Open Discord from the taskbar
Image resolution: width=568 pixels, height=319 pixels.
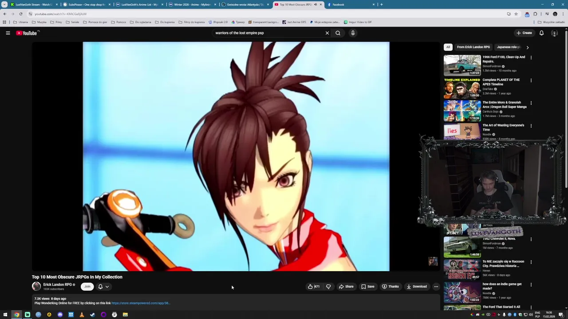[x=60, y=315]
